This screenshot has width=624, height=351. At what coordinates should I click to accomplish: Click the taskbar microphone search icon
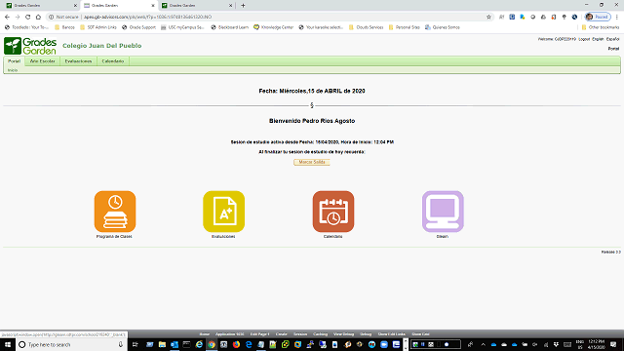[121, 344]
